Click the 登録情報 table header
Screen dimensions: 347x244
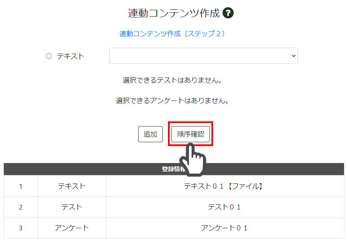pos(174,169)
